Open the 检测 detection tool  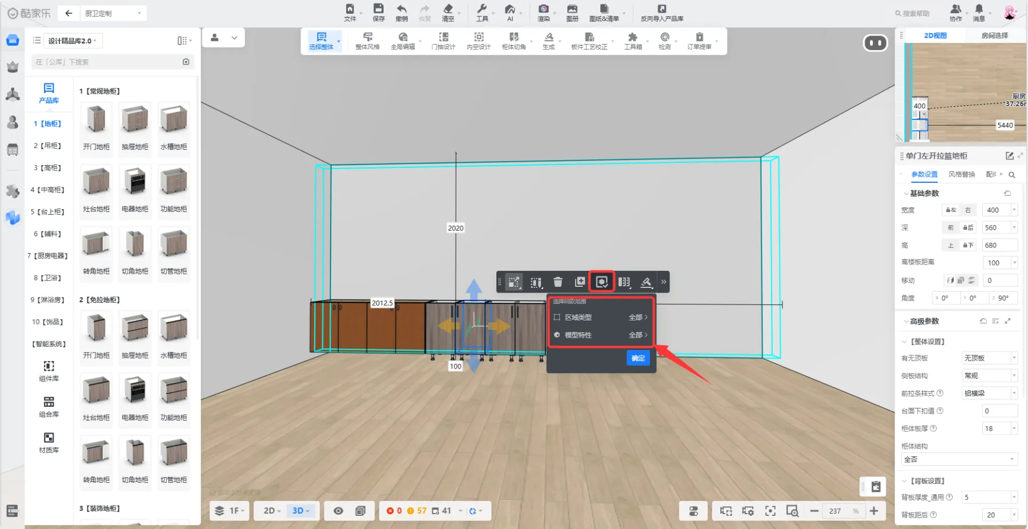(x=665, y=41)
